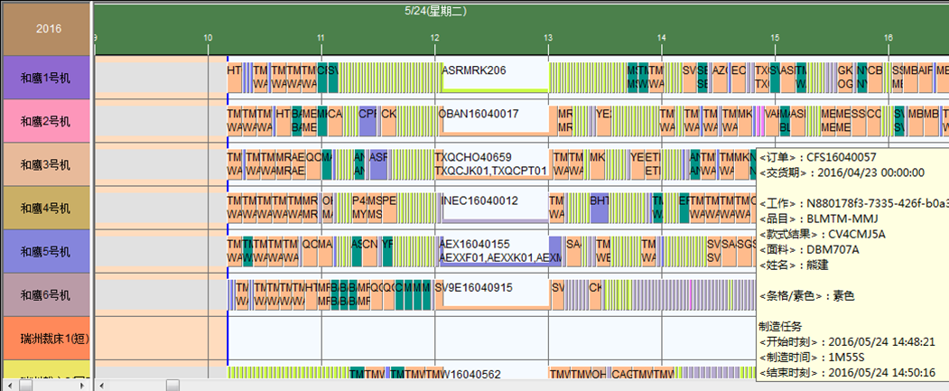
Task: Highlight the 和鹰6号机 resource row header
Action: tap(45, 293)
